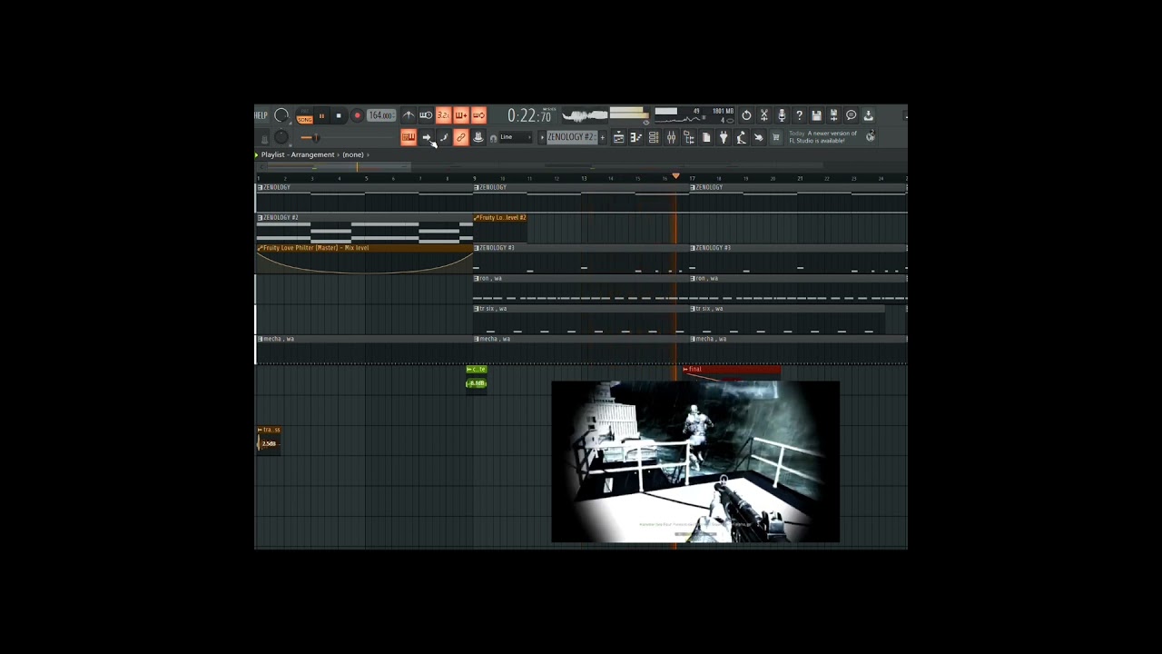Click the 0:22:70 time display

coord(530,115)
